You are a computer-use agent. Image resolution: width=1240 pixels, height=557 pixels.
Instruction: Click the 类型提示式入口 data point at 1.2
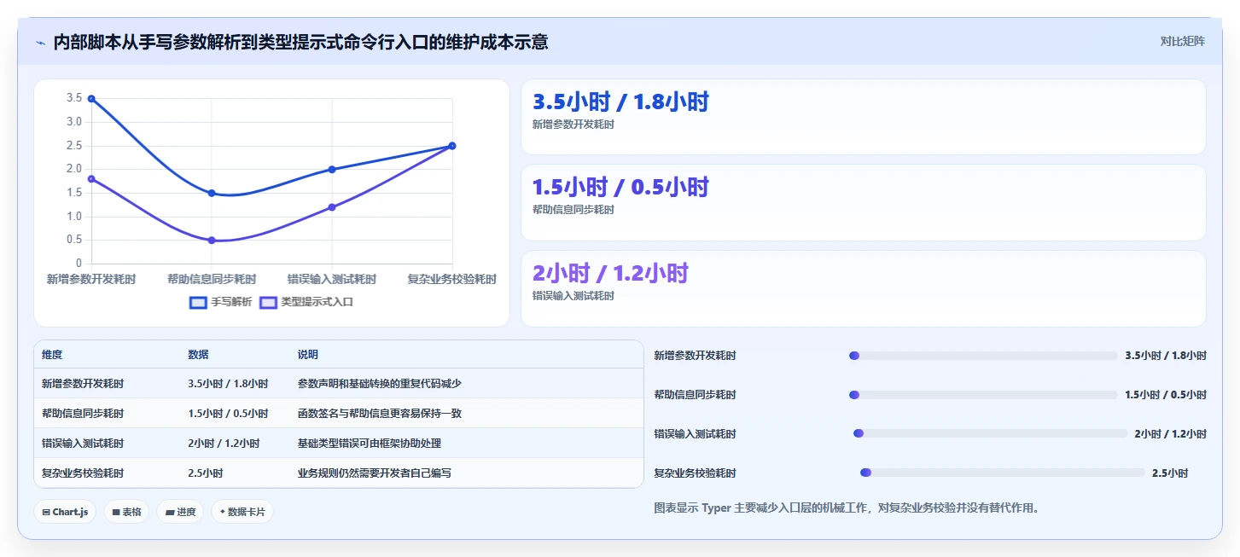(x=332, y=207)
